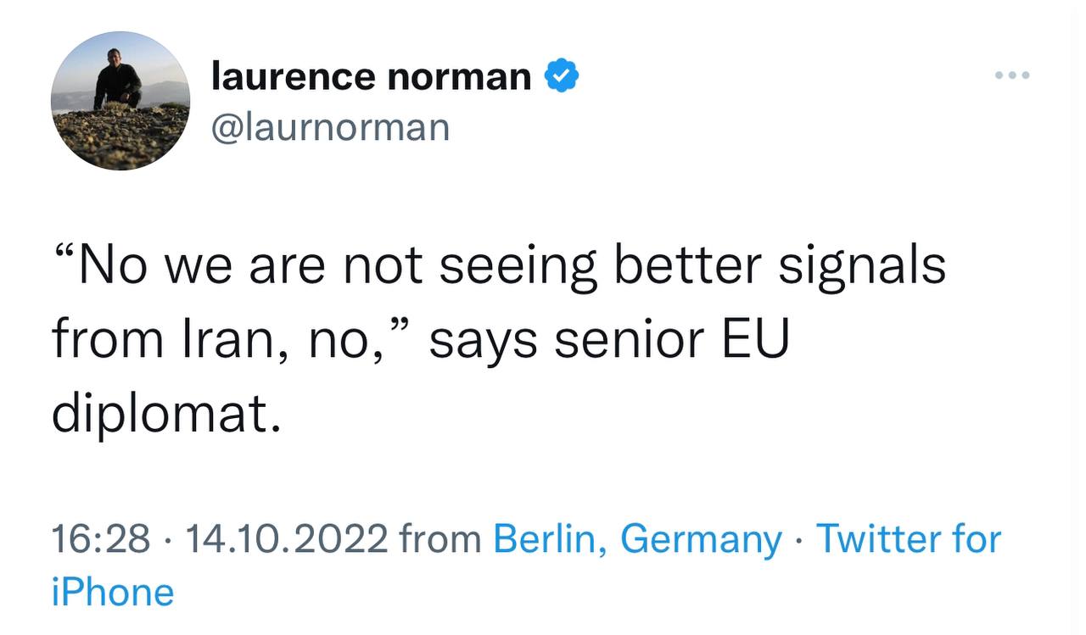Click the word Germany in the location
The height and width of the screenshot is (635, 1086).
tap(702, 540)
